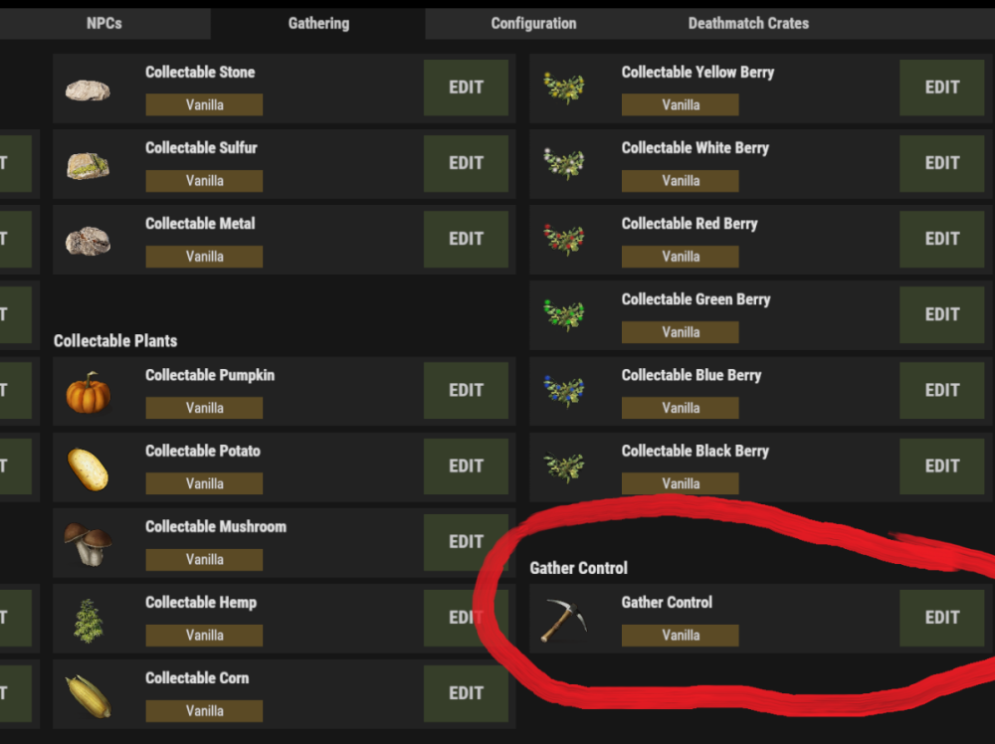The height and width of the screenshot is (744, 995).
Task: Click the Collectable Potato icon
Action: 88,468
